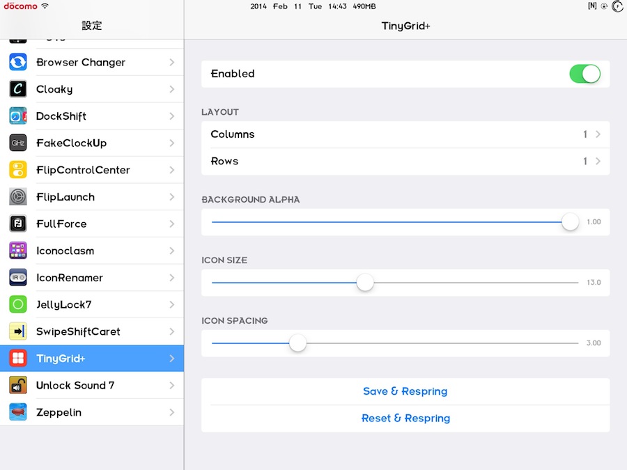Open FullForce settings
This screenshot has height=470, width=627.
pos(92,224)
